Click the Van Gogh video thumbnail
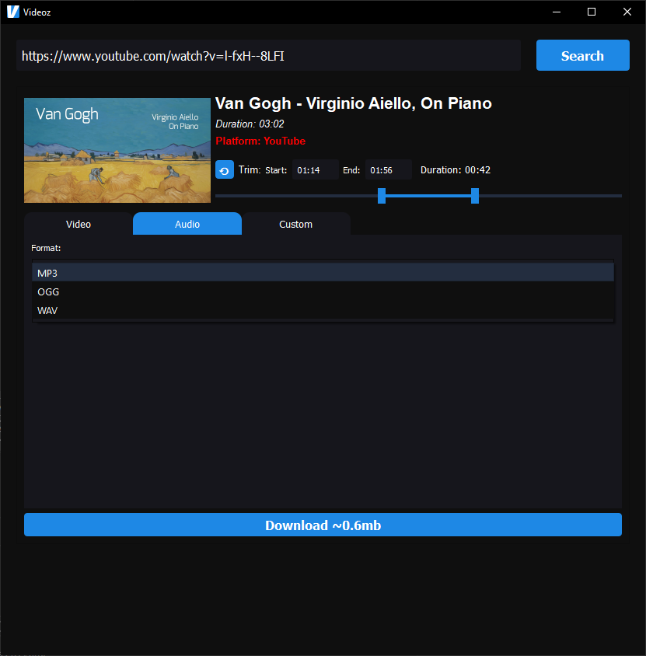This screenshot has height=656, width=646. tap(117, 150)
